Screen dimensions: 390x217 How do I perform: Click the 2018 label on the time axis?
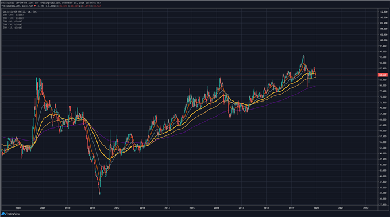point(266,208)
